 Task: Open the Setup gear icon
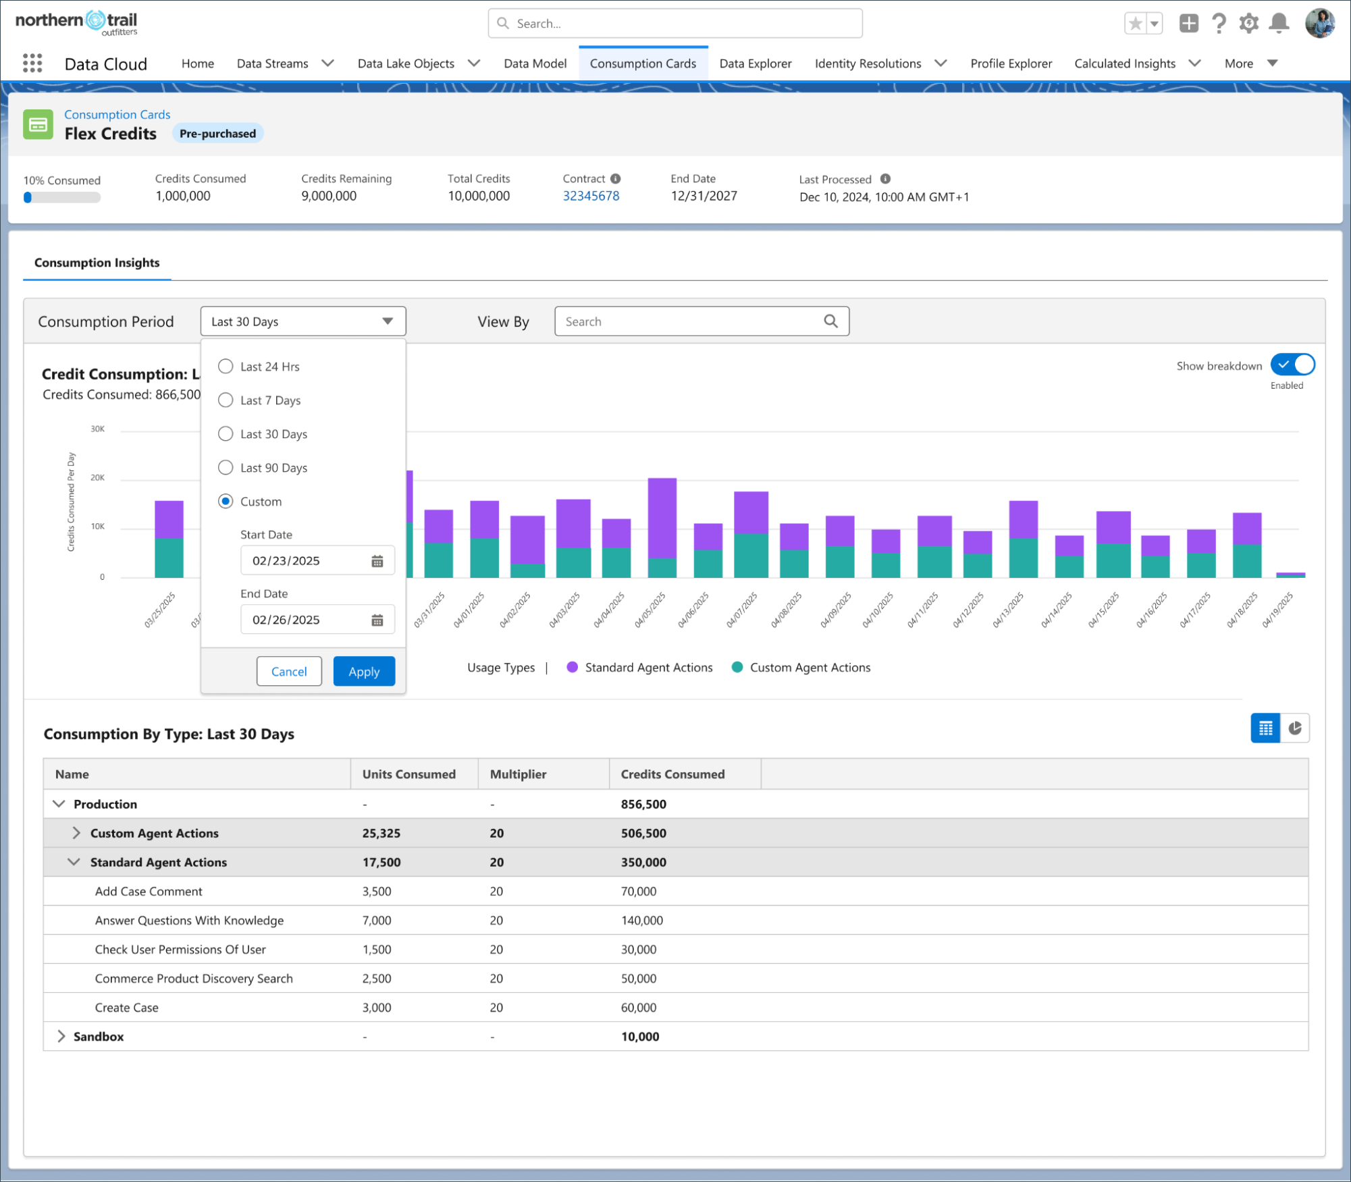1248,22
